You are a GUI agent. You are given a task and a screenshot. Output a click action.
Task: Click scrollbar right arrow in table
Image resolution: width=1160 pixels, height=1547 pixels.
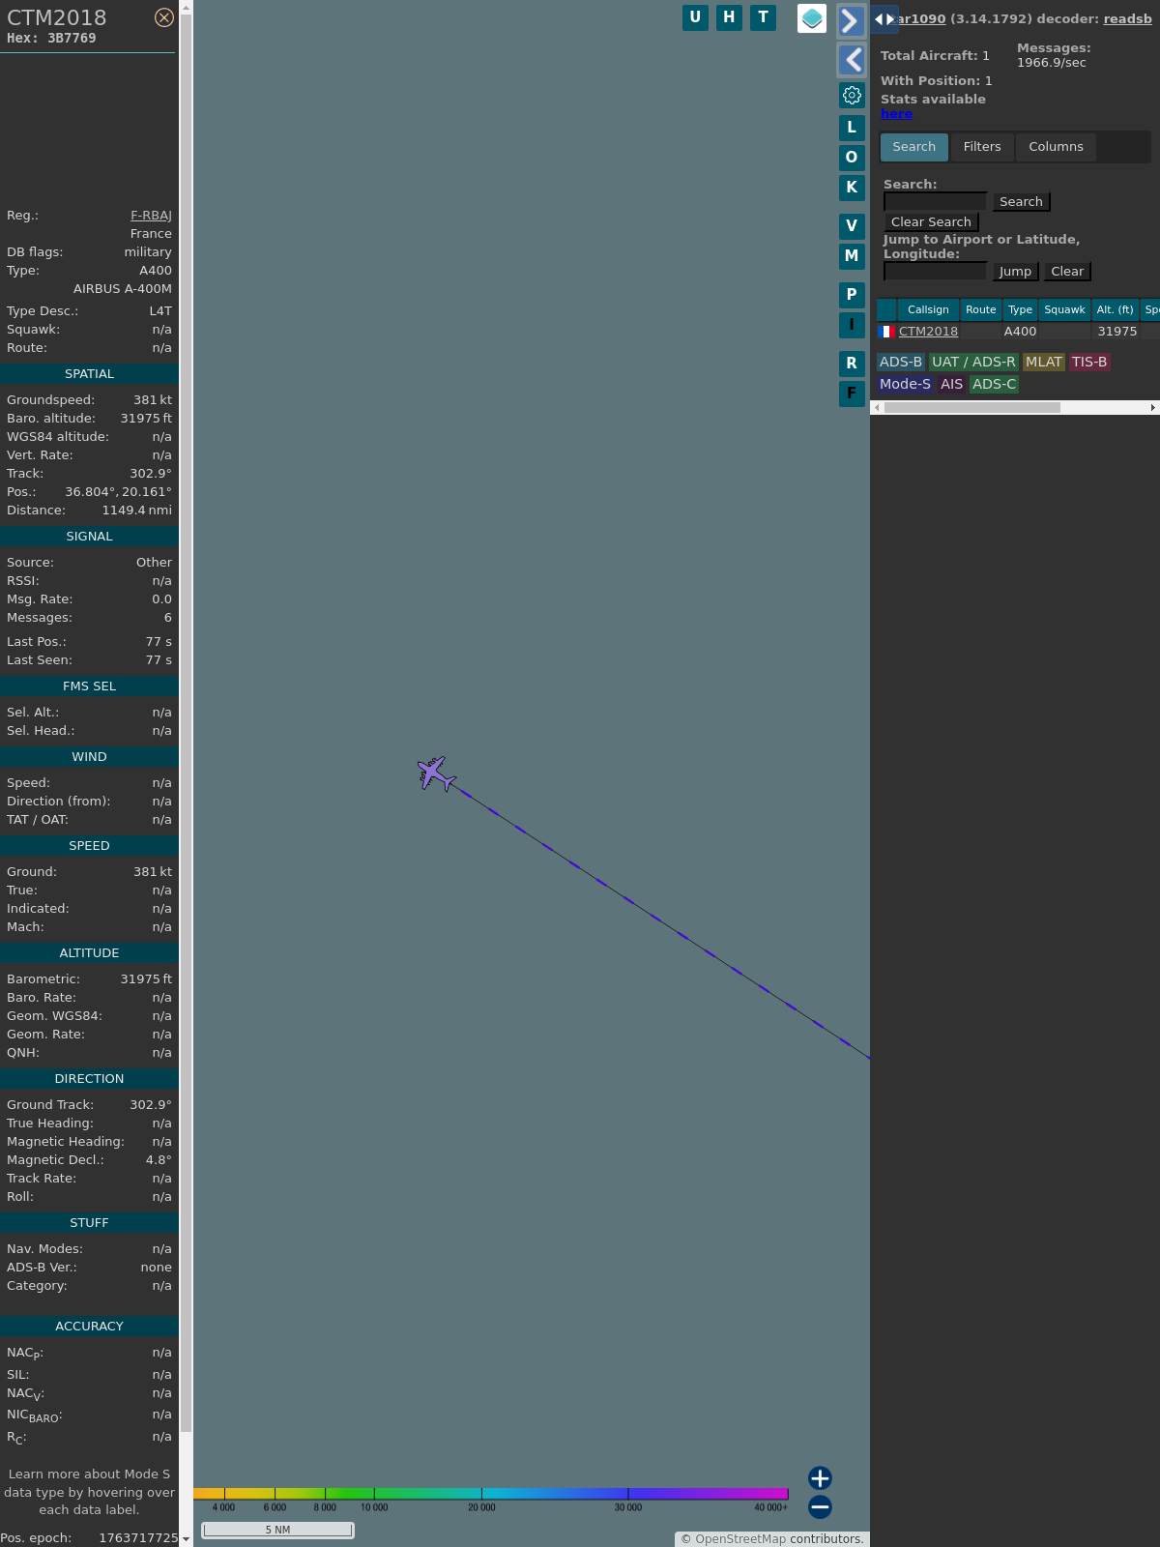pyautogui.click(x=1152, y=408)
